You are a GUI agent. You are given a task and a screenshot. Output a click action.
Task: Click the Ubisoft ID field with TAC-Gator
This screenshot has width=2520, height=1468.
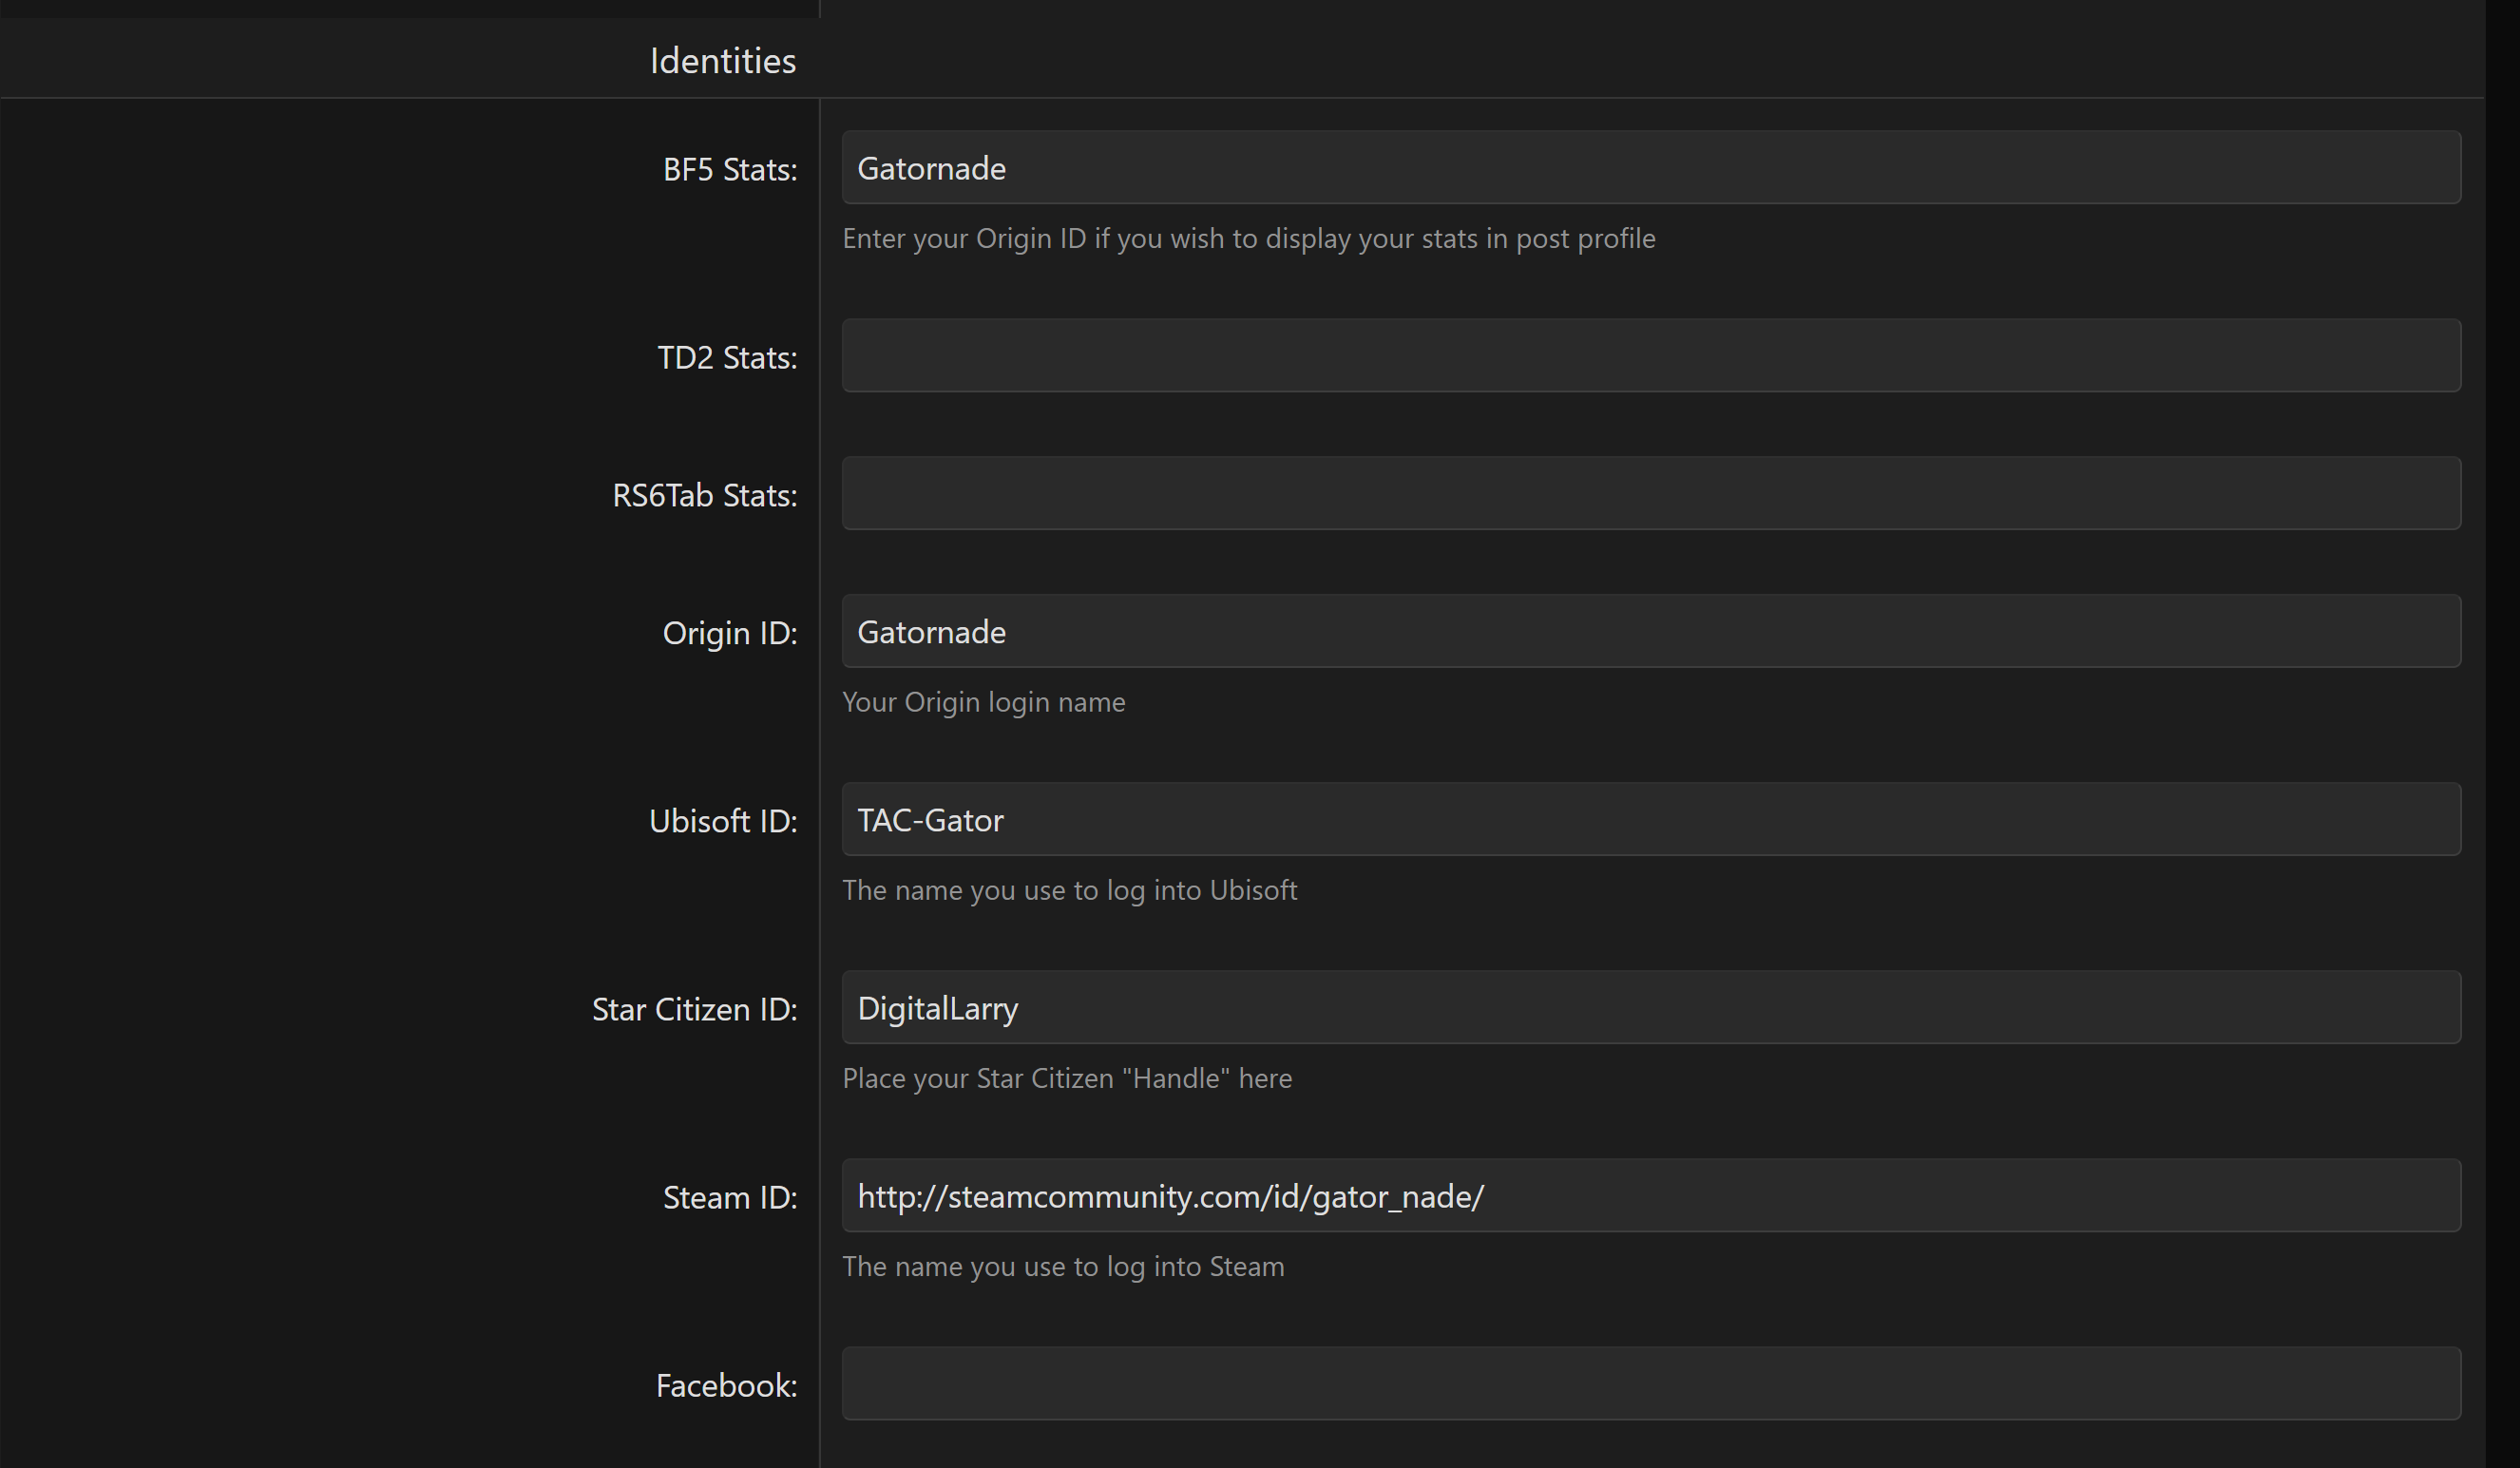[x=1650, y=820]
